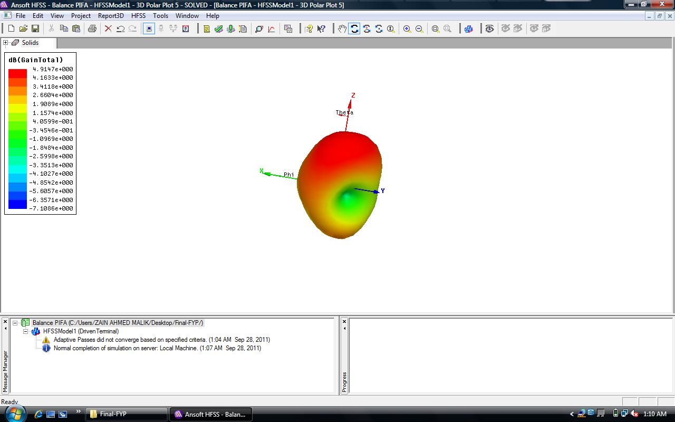Click the Save diskette icon

pyautogui.click(x=35, y=28)
